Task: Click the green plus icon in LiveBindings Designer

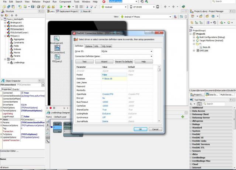Action: [x=183, y=117]
